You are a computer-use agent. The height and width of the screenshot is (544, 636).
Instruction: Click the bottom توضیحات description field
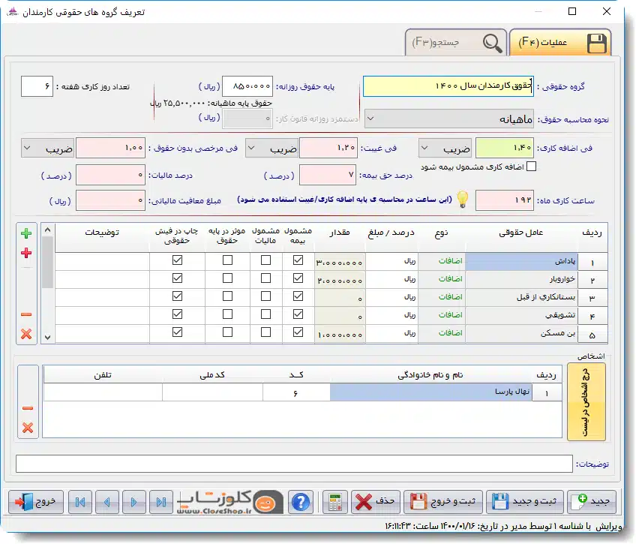[x=294, y=464]
